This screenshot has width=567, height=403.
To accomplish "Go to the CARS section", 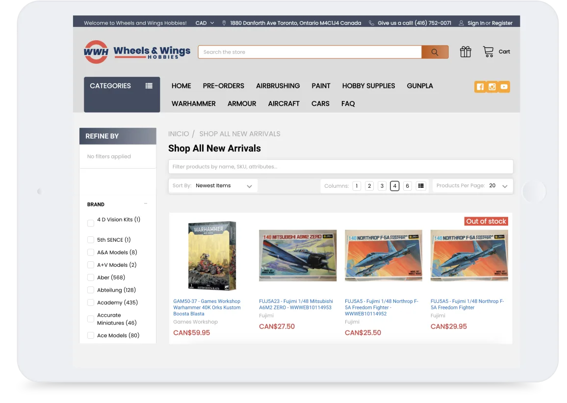I will point(320,104).
